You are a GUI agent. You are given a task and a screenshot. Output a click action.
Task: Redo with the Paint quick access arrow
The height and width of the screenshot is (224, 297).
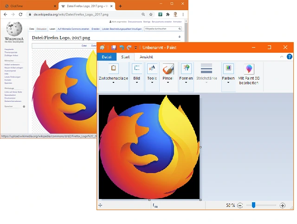point(129,47)
